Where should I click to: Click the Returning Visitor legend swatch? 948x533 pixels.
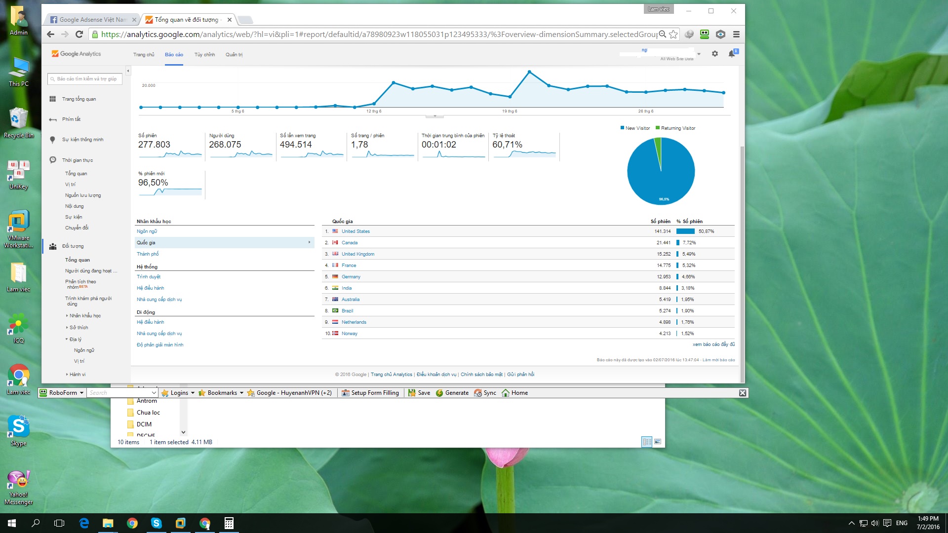[x=658, y=128]
